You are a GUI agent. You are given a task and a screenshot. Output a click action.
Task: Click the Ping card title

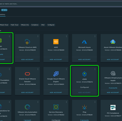tap(84, 112)
